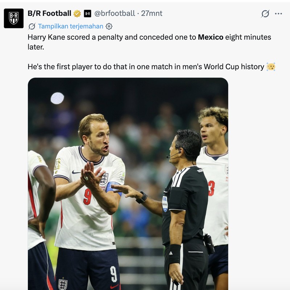The width and height of the screenshot is (290, 290).
Task: Open the @brfootball handle link
Action: [x=115, y=13]
